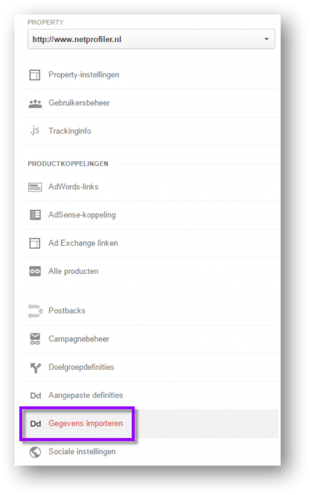Click the AdSense-koppeling icon
The image size is (310, 495).
coord(35,215)
